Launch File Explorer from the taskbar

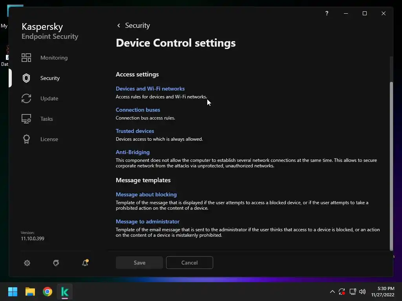coord(30,292)
